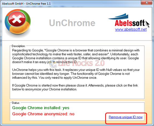154x126 pixels.
Task: Click the globe watermark icon before Life Rocks
Action: (53, 64)
